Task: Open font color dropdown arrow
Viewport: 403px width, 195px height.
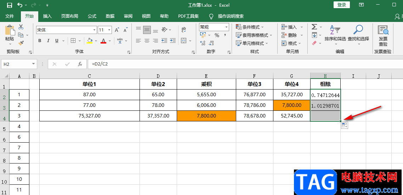Action: [110, 41]
